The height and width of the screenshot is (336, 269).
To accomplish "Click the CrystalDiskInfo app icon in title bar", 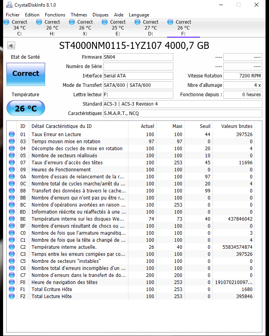I will (x=9, y=5).
